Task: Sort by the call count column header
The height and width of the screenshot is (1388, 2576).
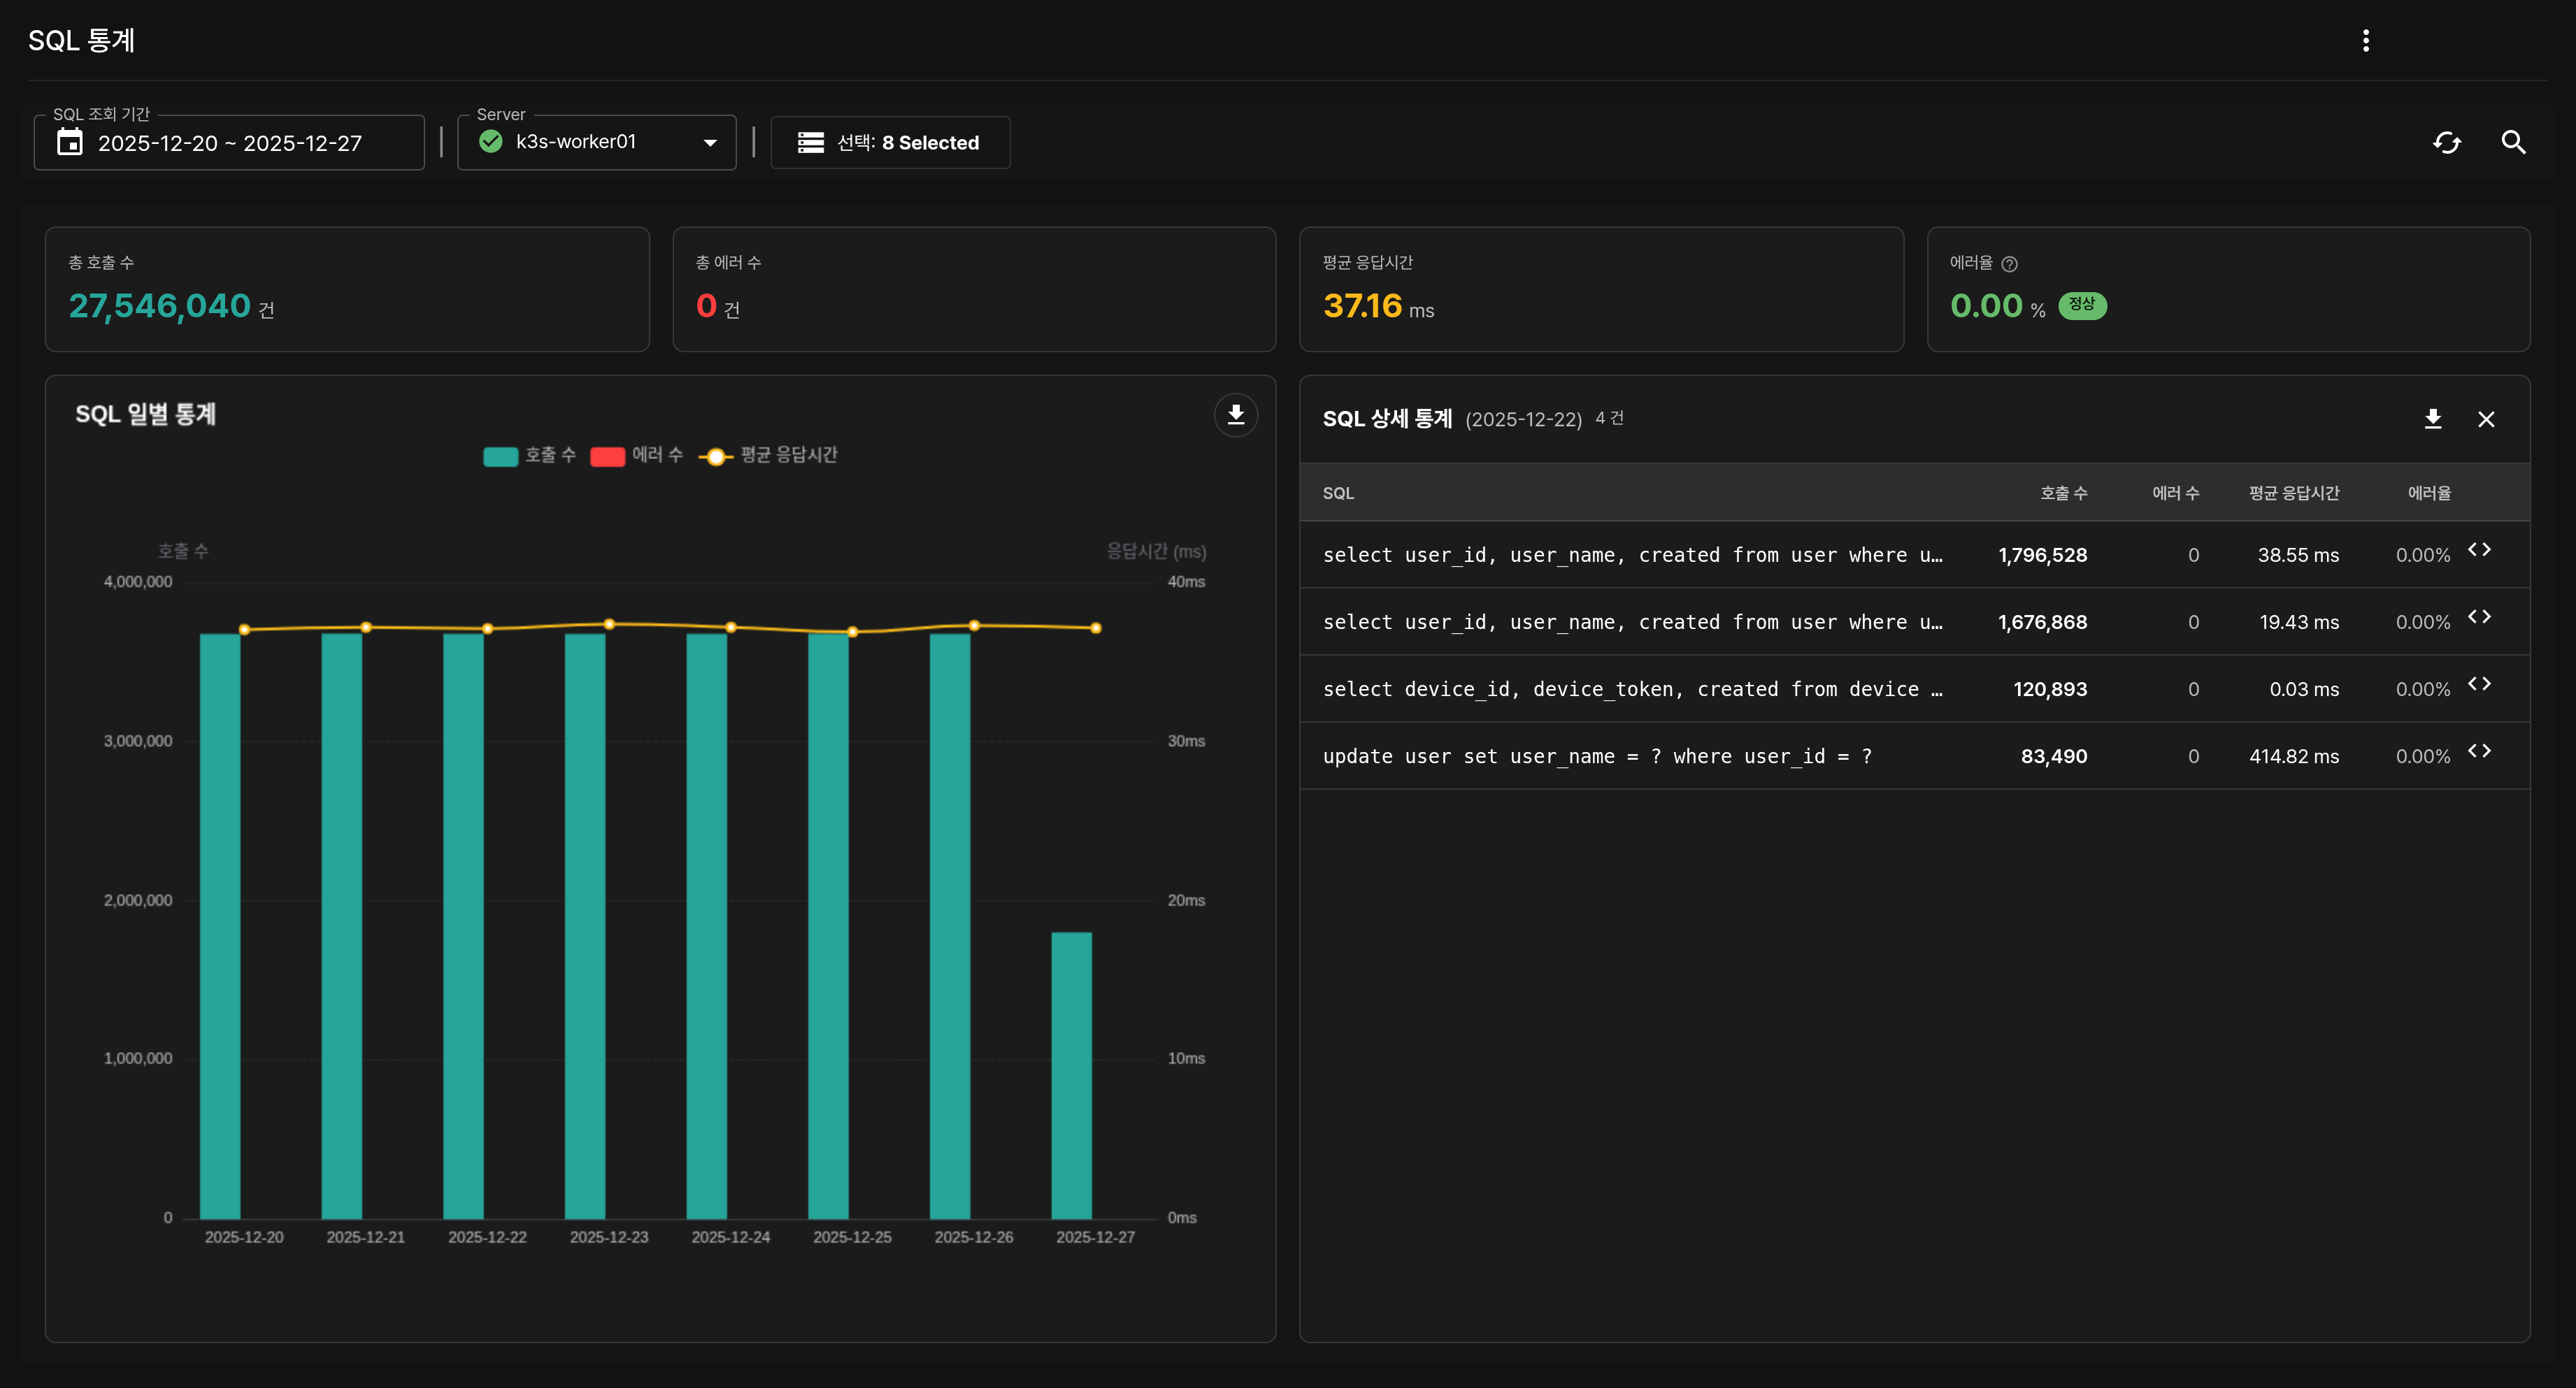Action: 2063,493
